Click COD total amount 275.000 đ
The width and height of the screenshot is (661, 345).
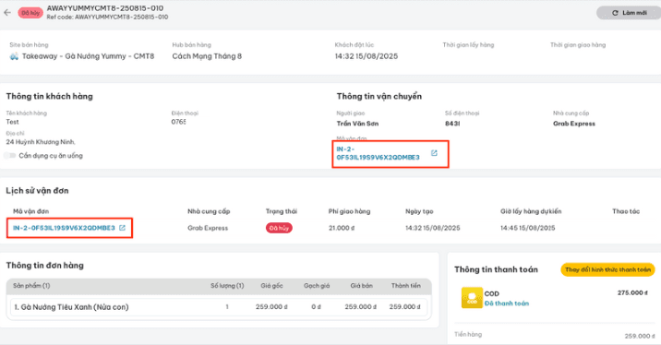point(632,292)
